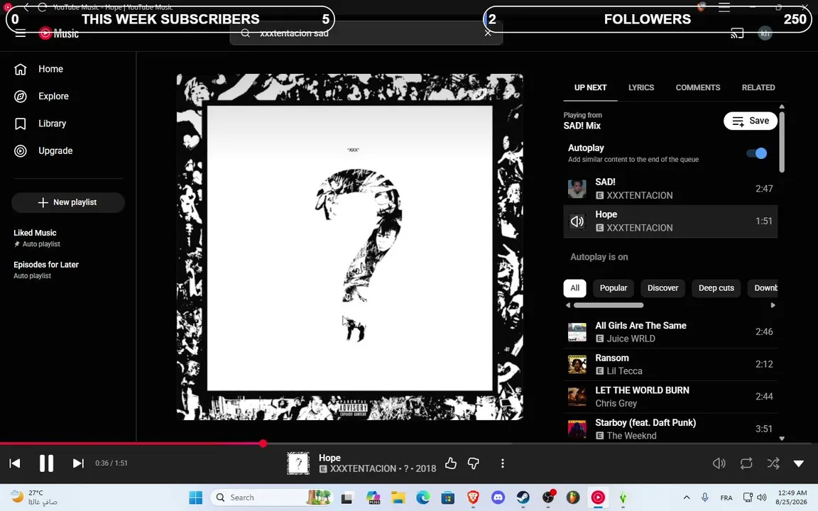Play LET THE WORLD BURN by Chris Grey
This screenshot has height=511, width=818.
point(670,396)
